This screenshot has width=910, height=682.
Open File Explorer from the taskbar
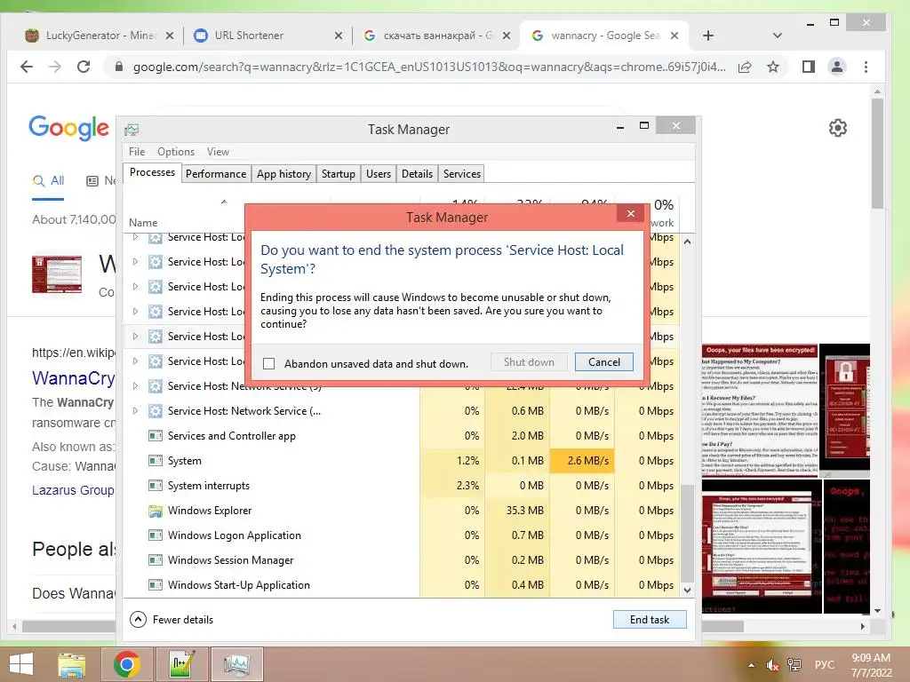[x=72, y=664]
